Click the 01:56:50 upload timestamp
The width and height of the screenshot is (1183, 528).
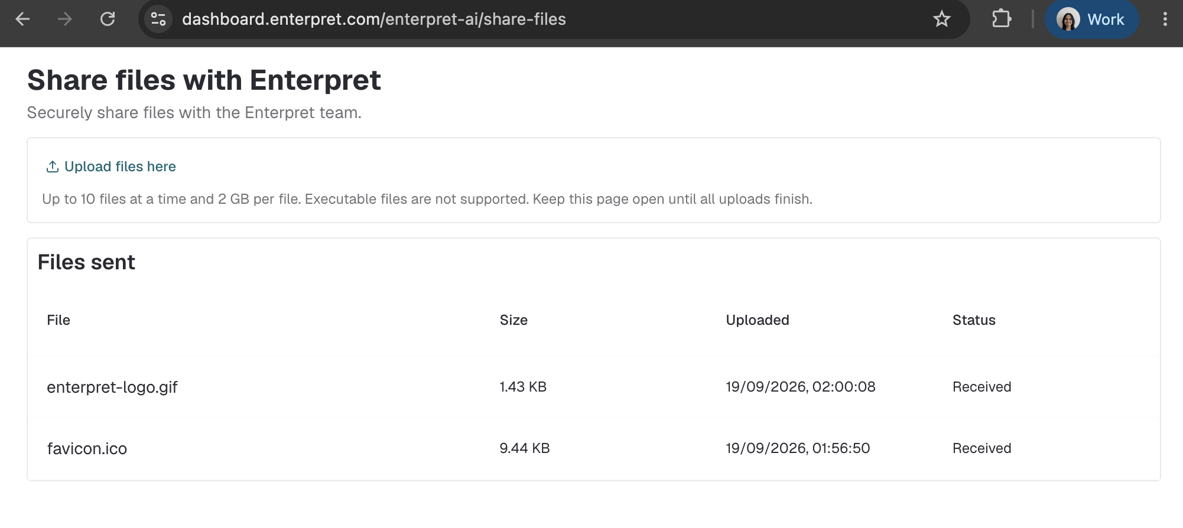coord(798,448)
